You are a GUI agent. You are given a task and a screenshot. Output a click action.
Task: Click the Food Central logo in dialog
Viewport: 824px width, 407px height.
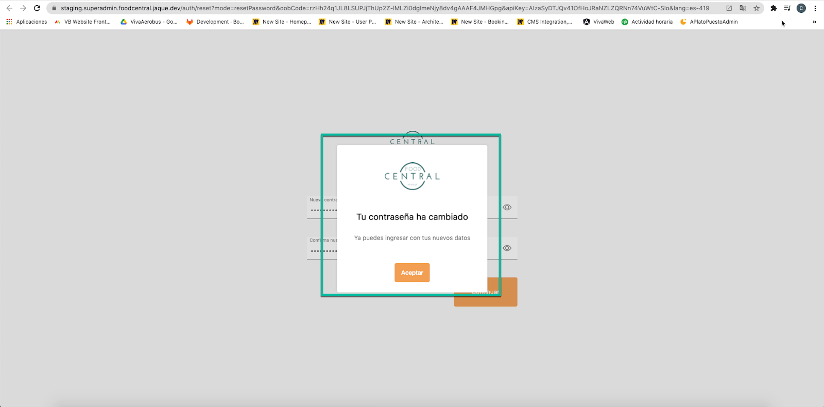(x=412, y=176)
